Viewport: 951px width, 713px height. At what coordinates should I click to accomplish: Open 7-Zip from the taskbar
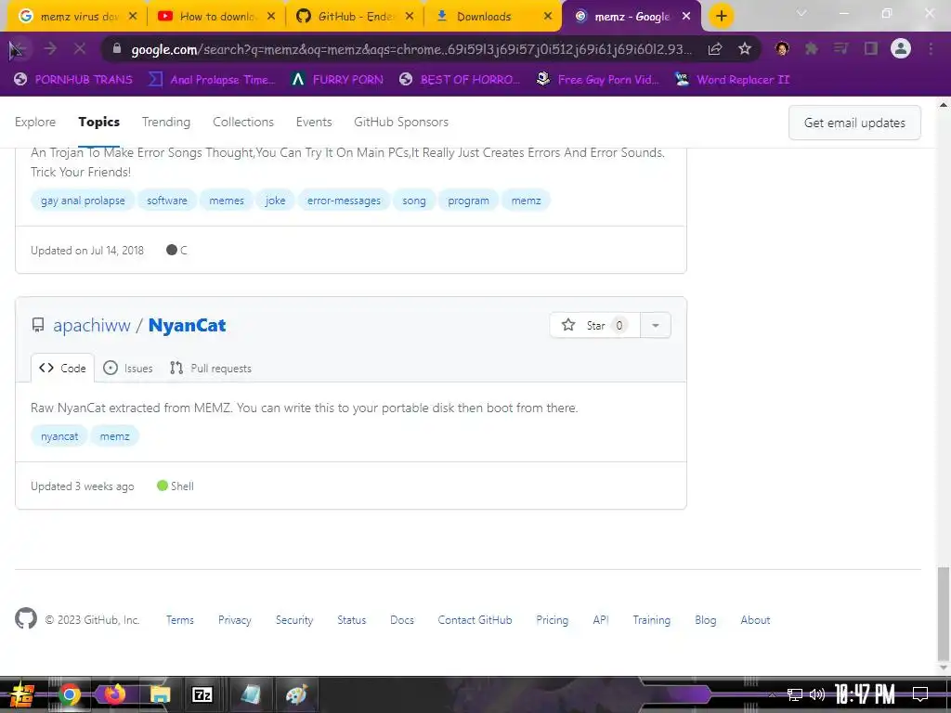pos(202,694)
